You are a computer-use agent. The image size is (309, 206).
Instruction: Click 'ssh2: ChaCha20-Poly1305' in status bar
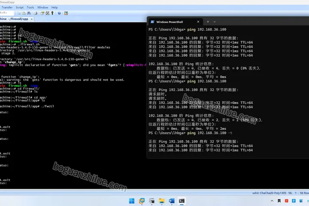(269, 193)
